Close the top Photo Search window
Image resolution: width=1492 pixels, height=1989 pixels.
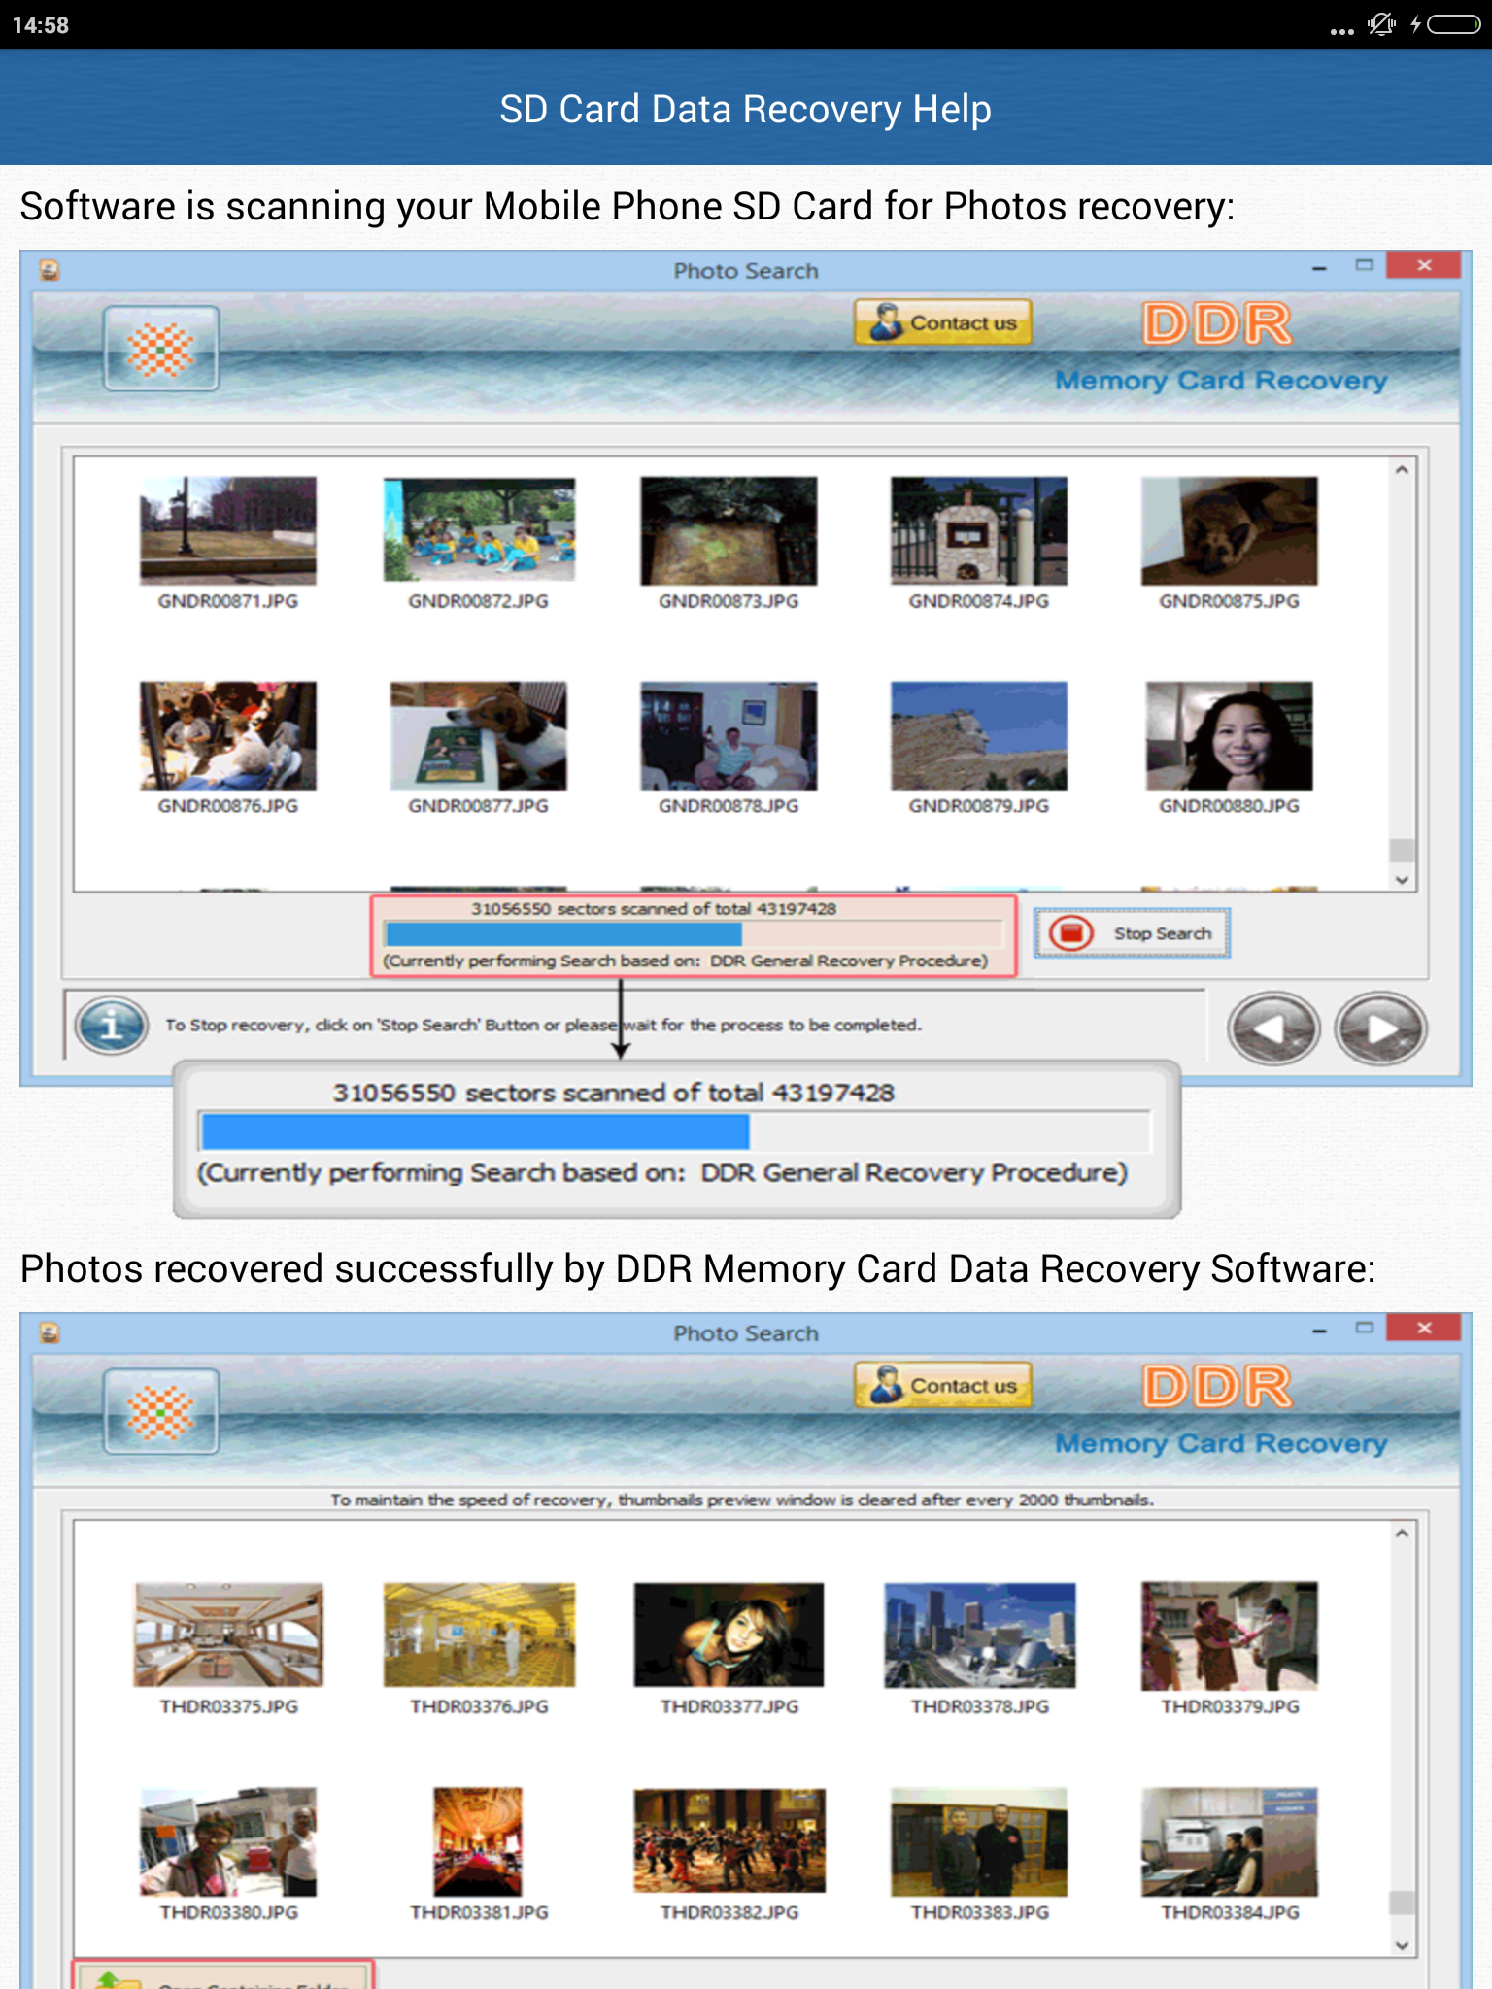[1424, 265]
